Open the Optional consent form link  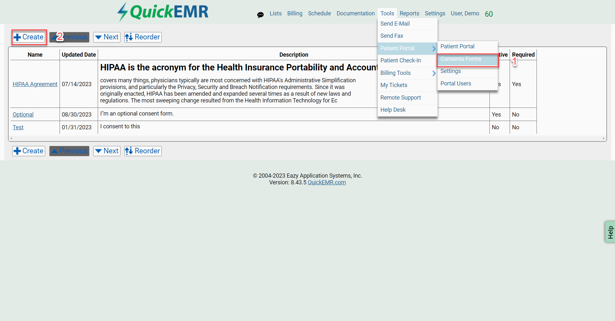click(23, 115)
